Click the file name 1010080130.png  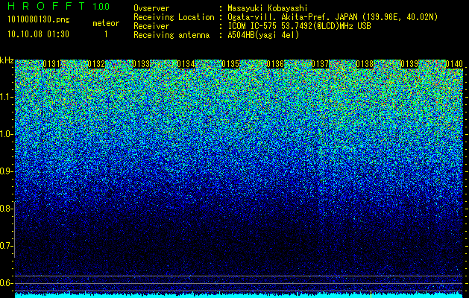pos(39,20)
